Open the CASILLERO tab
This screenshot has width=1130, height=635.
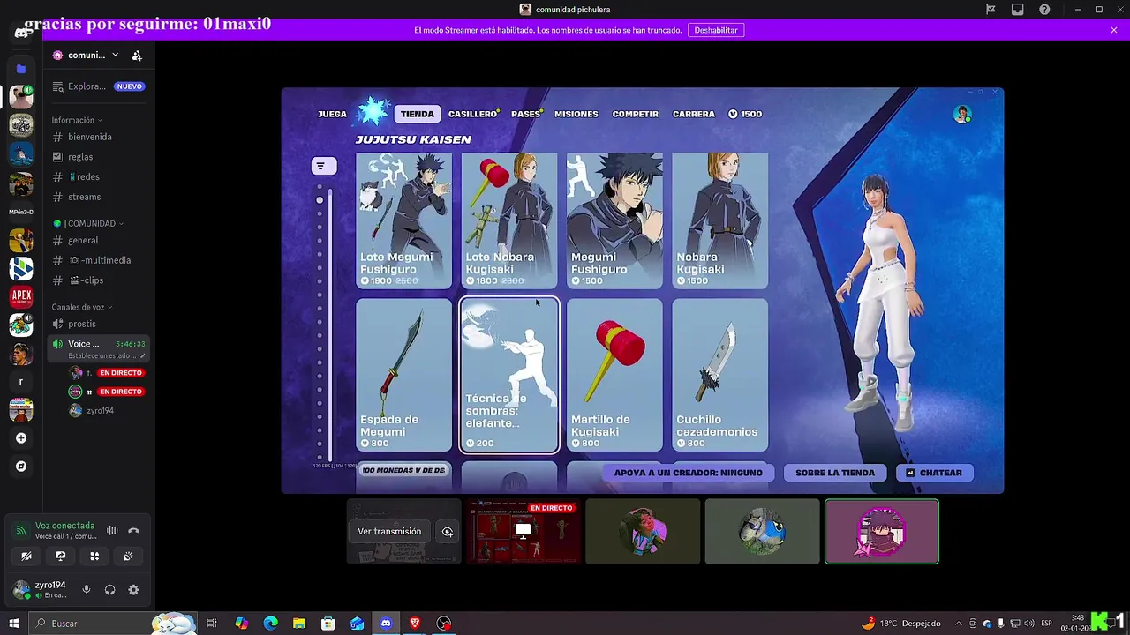(473, 114)
